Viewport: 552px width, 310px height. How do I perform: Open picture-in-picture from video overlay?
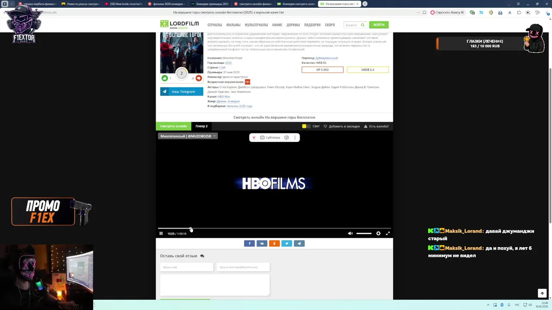[286, 137]
